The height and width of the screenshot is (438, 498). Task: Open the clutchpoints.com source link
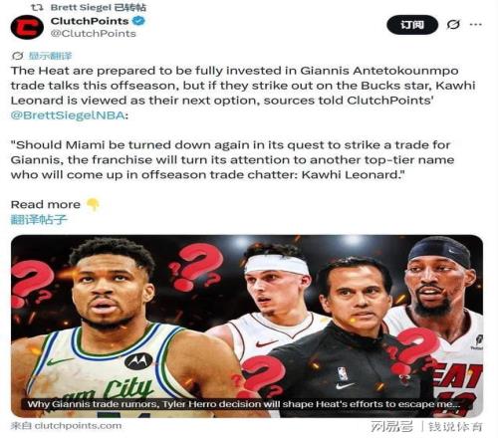click(x=66, y=426)
